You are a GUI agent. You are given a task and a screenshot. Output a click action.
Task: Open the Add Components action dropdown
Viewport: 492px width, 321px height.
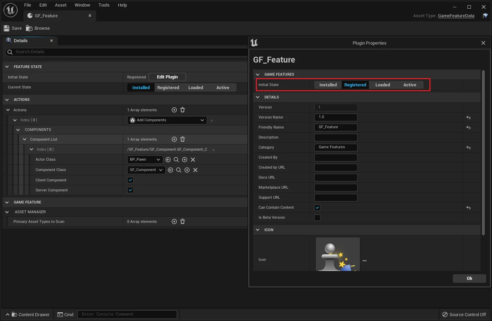coord(167,120)
